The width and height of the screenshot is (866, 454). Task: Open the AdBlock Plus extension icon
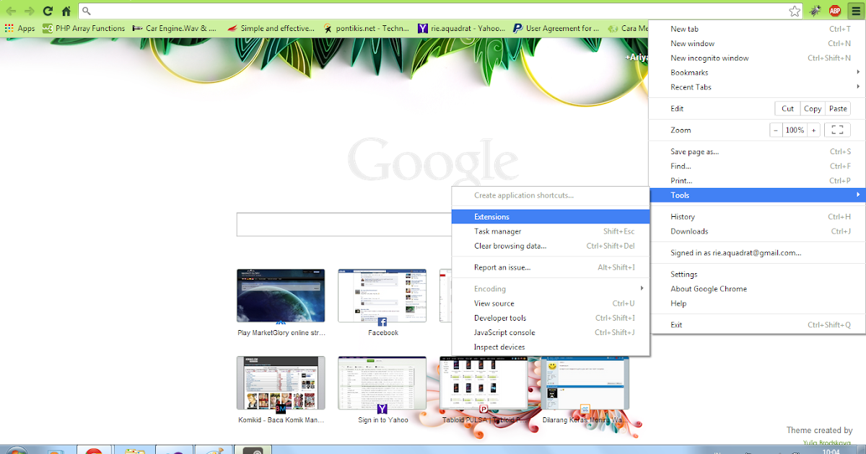(x=835, y=11)
